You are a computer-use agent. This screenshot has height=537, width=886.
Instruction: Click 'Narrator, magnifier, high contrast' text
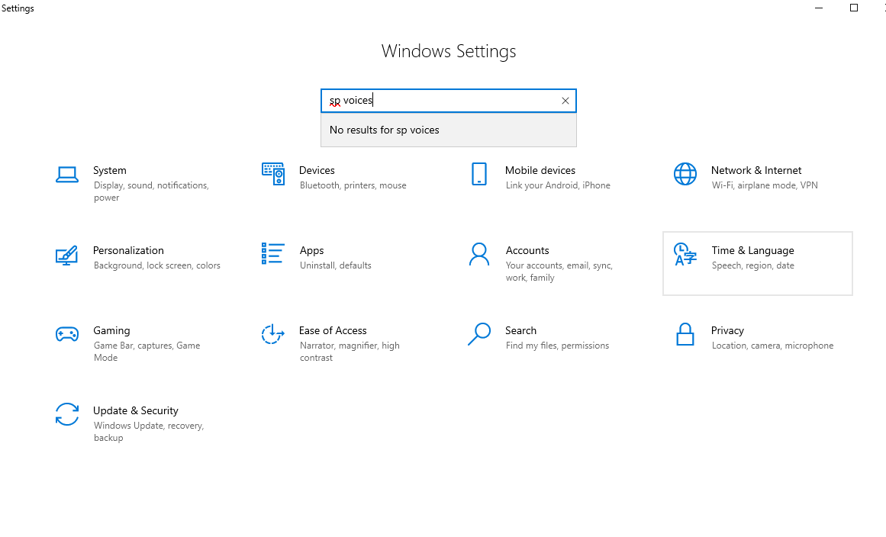tap(350, 352)
